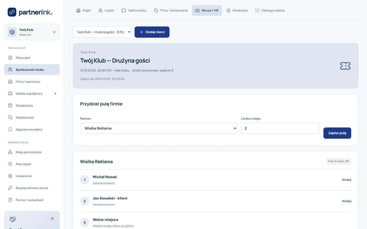Open Zapisane kontakty bookmark icon
Viewport: 367px width, 229px height.
pyautogui.click(x=10, y=130)
